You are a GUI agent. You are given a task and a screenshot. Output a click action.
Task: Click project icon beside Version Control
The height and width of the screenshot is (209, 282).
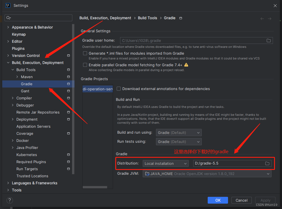68,56
